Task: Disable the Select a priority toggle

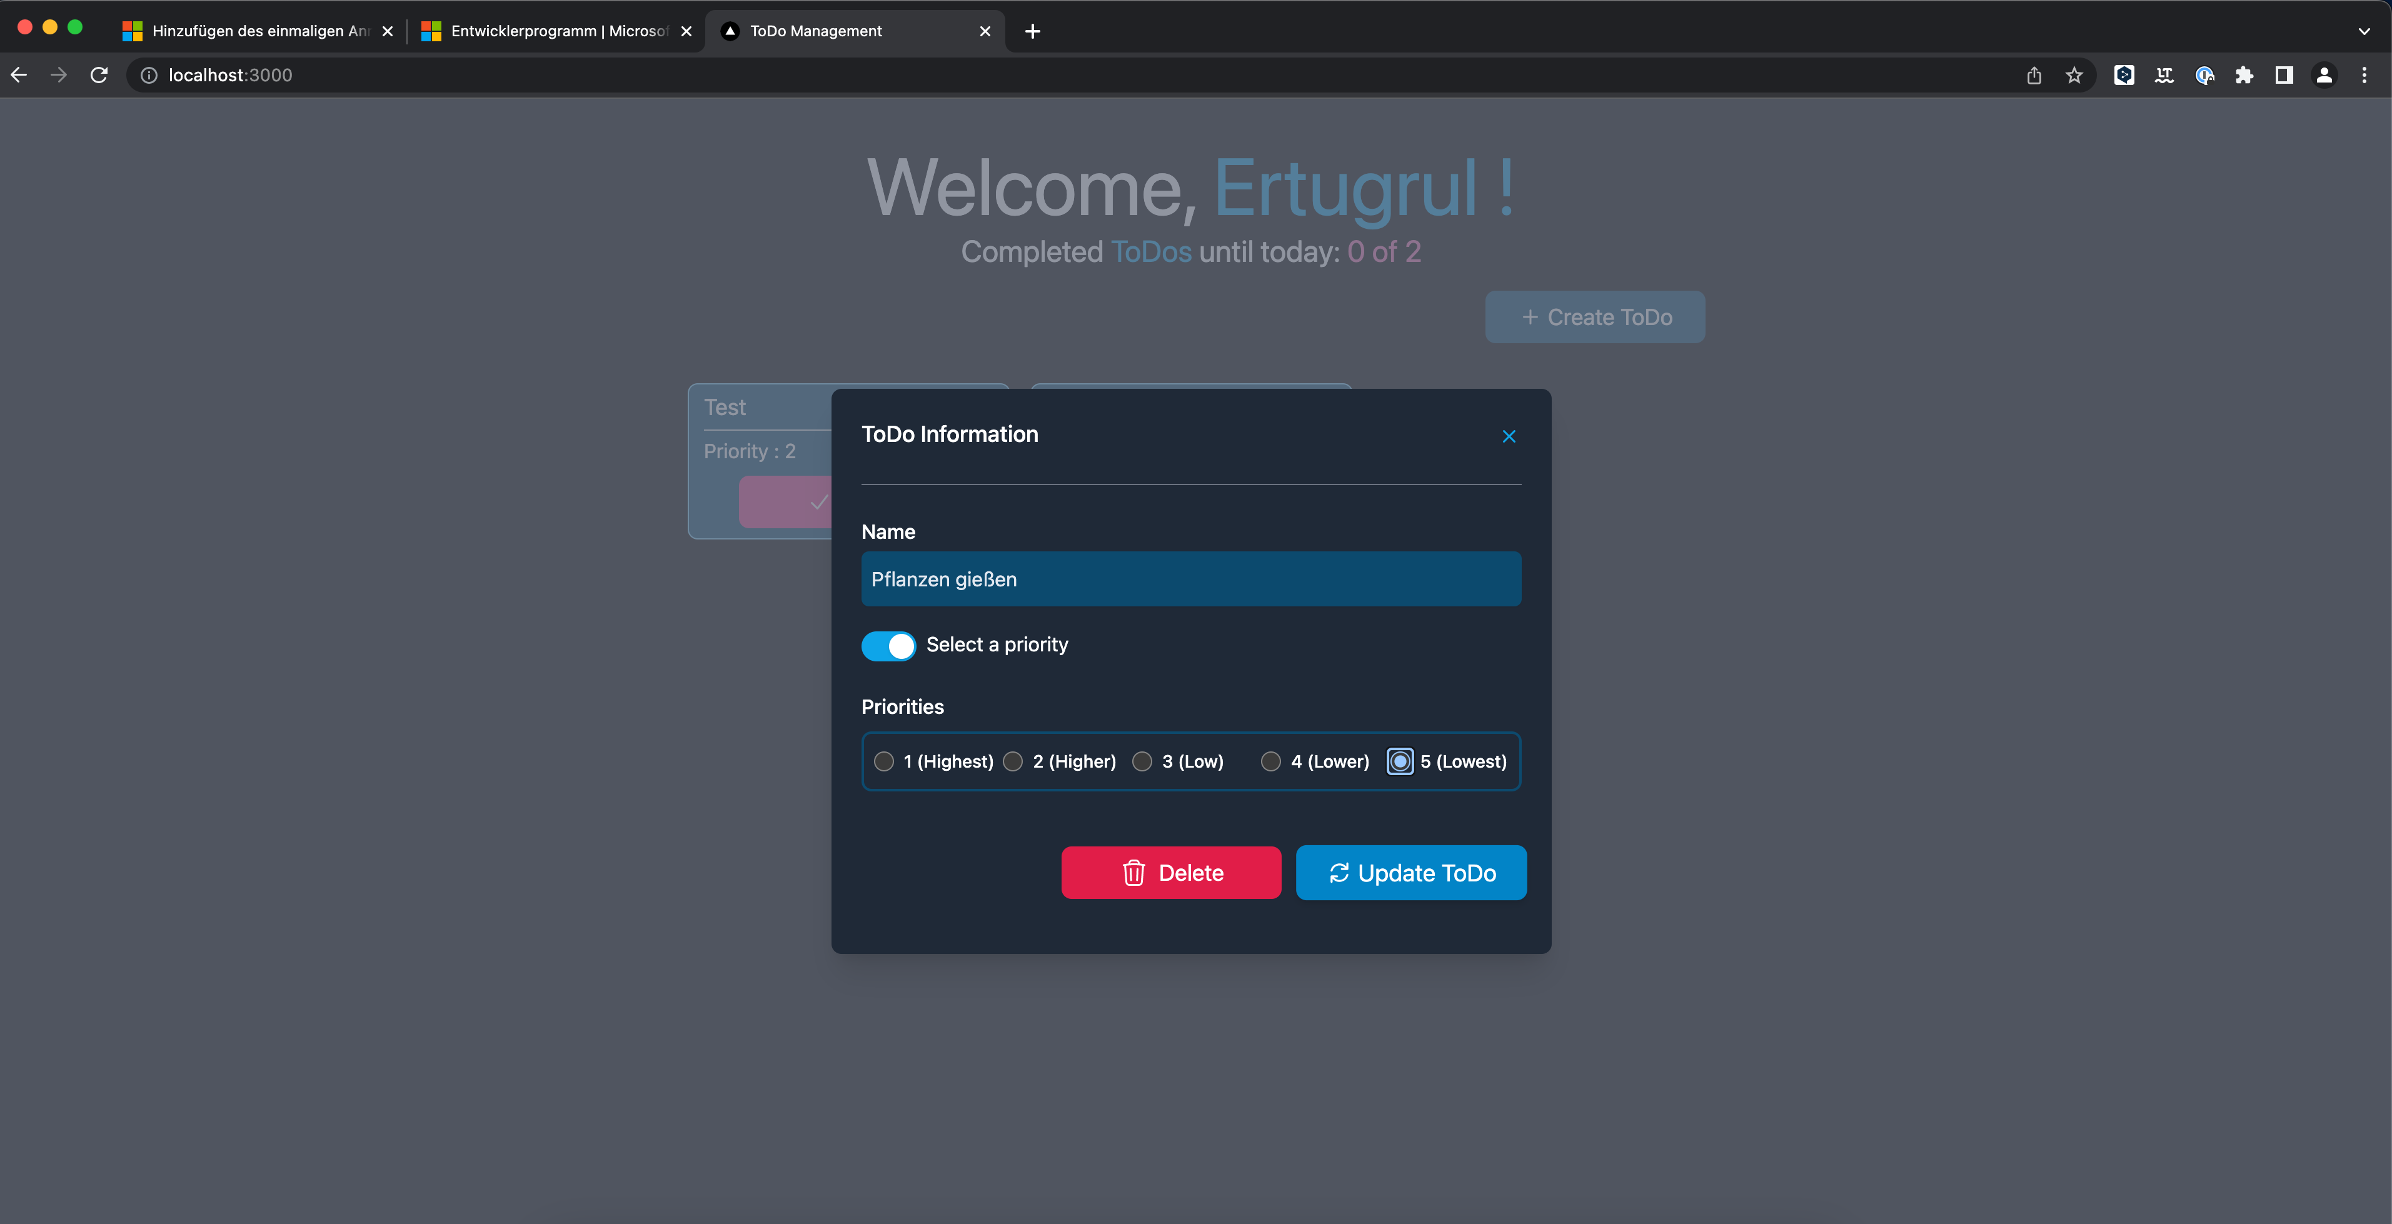Action: (x=888, y=645)
